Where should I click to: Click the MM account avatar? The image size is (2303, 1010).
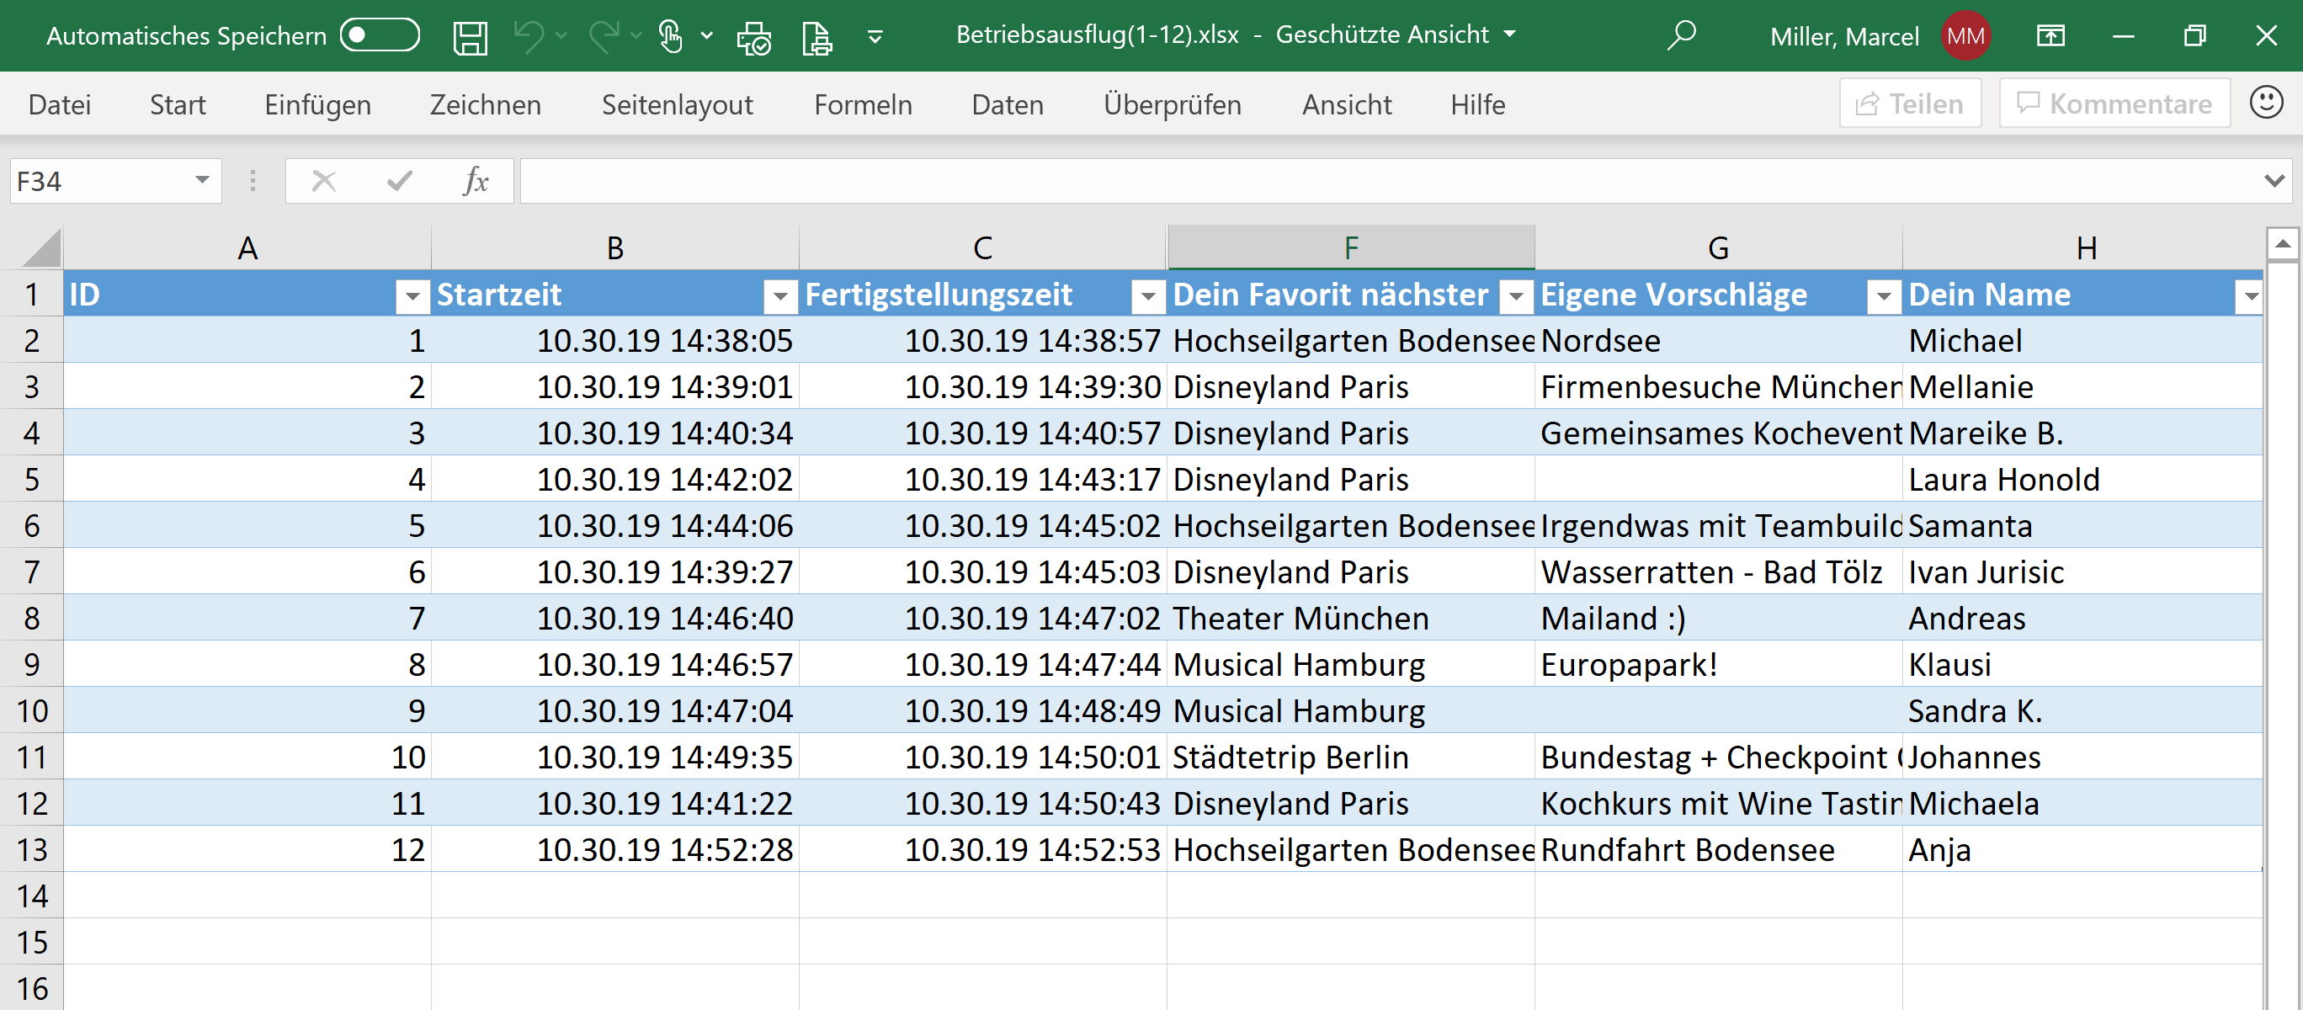point(1965,37)
